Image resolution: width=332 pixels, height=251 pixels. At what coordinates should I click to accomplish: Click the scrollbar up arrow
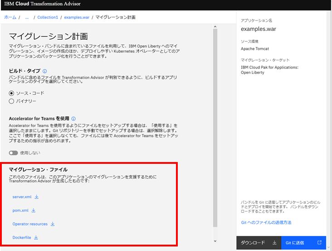coord(215,27)
